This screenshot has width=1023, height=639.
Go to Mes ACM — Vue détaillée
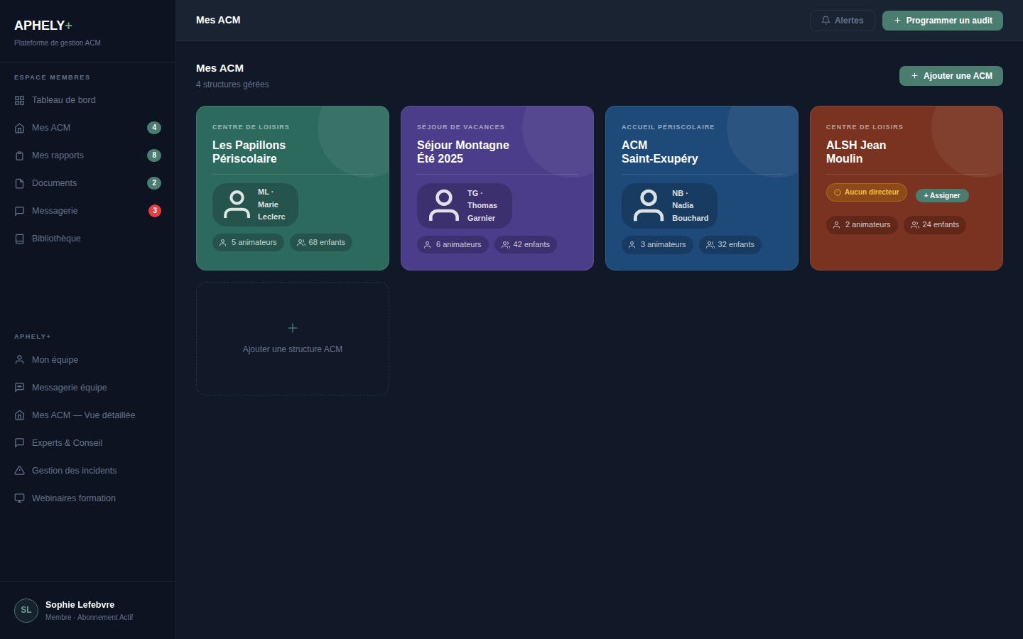[x=83, y=415]
